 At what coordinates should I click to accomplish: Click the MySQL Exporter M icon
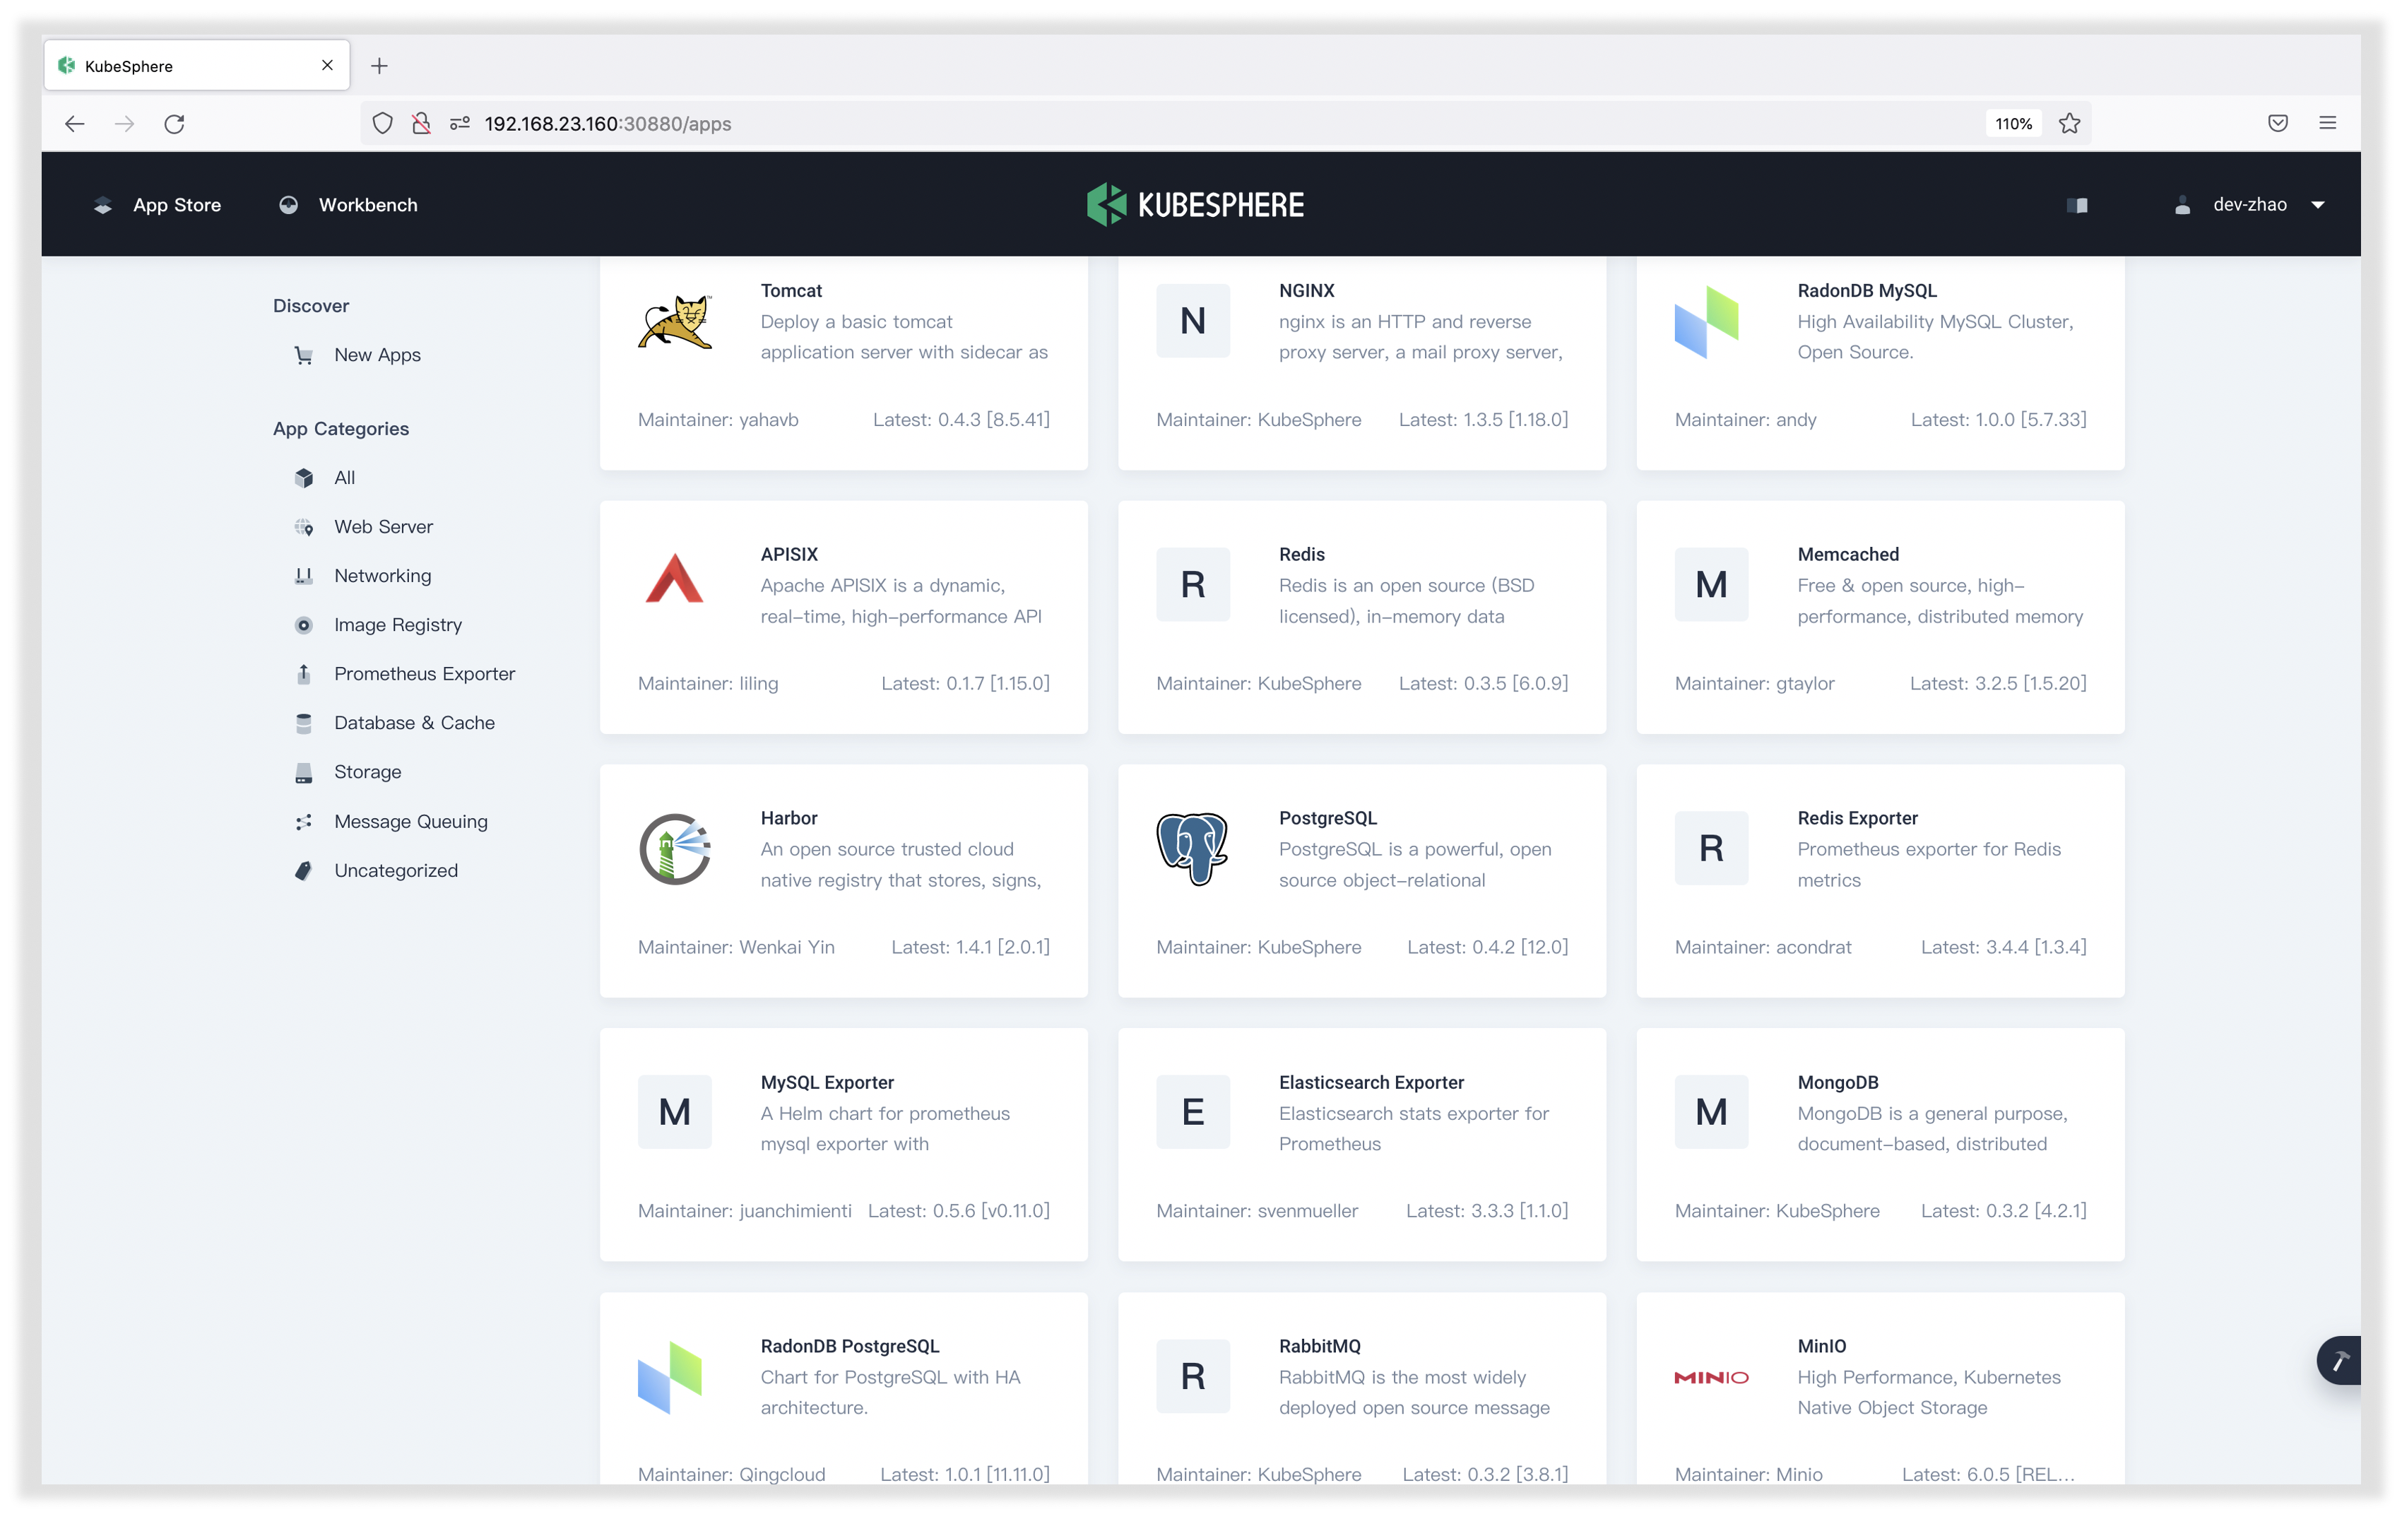point(674,1112)
